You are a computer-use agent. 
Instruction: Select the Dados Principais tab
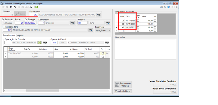(9, 36)
